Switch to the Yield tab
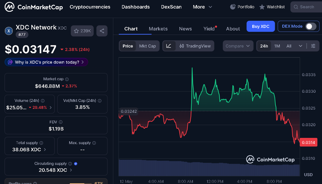Viewport: 322px width, 184px height. point(209,29)
